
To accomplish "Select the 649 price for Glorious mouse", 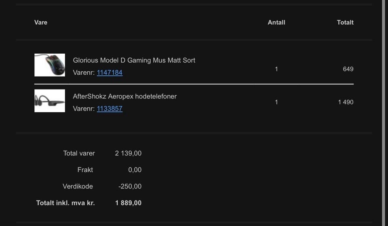I will pos(348,69).
